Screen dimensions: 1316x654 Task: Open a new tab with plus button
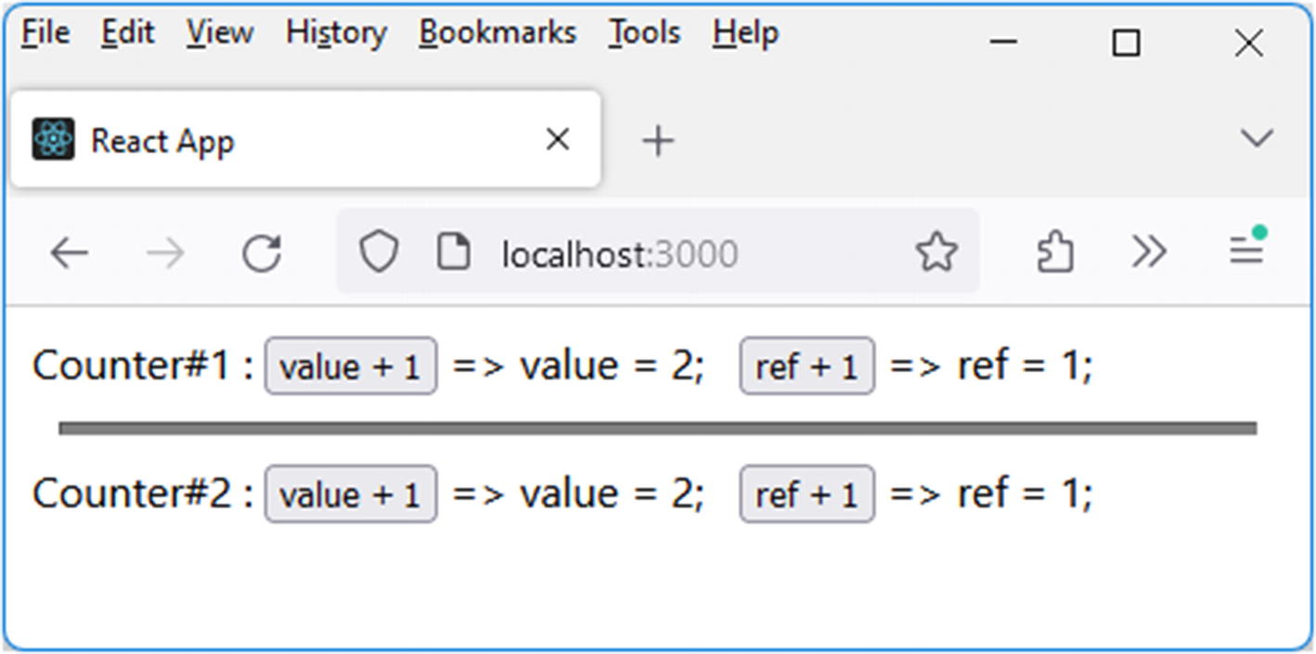coord(657,141)
